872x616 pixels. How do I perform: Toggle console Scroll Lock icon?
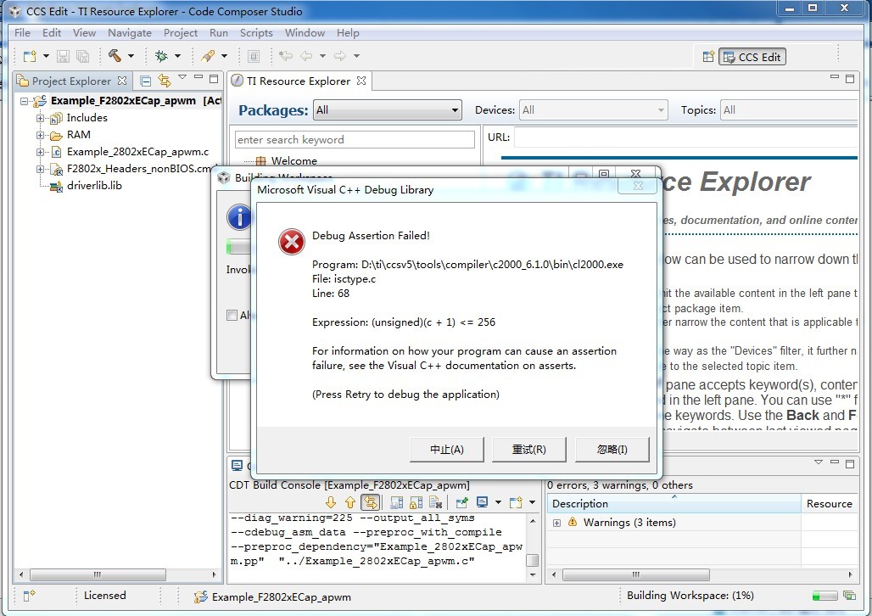pyautogui.click(x=416, y=502)
